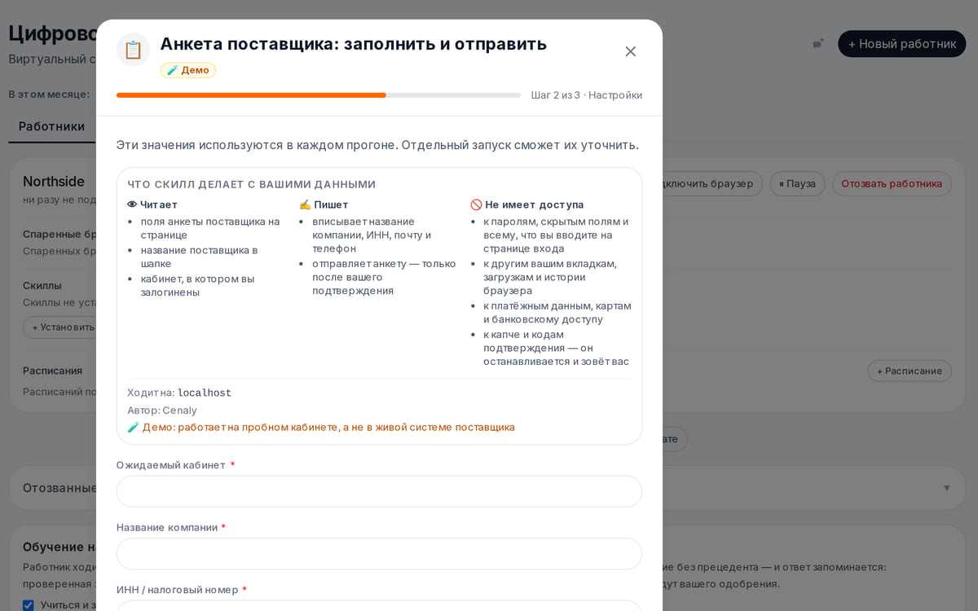Click the test tube icon in the demo warning line
This screenshot has height=611, width=978.
click(x=133, y=427)
